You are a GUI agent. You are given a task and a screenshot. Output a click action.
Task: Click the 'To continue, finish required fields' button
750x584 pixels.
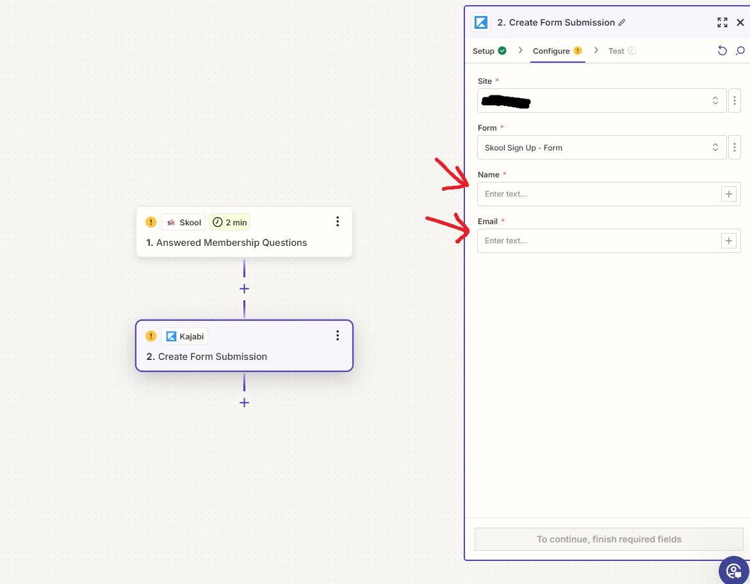[608, 539]
